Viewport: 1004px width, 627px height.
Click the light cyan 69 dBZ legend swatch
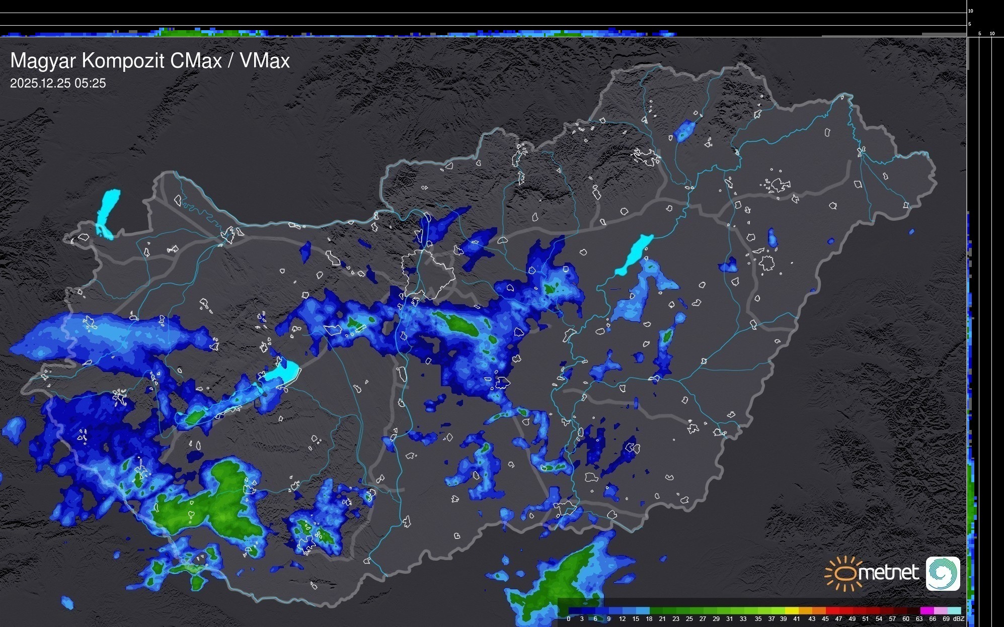954,611
